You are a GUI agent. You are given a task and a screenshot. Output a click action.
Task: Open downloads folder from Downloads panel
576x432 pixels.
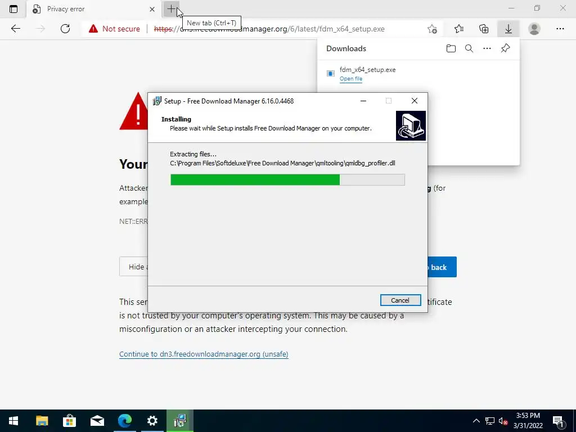tap(451, 48)
